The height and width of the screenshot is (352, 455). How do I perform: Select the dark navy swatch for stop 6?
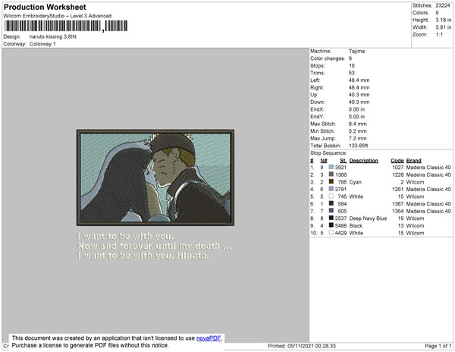pyautogui.click(x=331, y=203)
